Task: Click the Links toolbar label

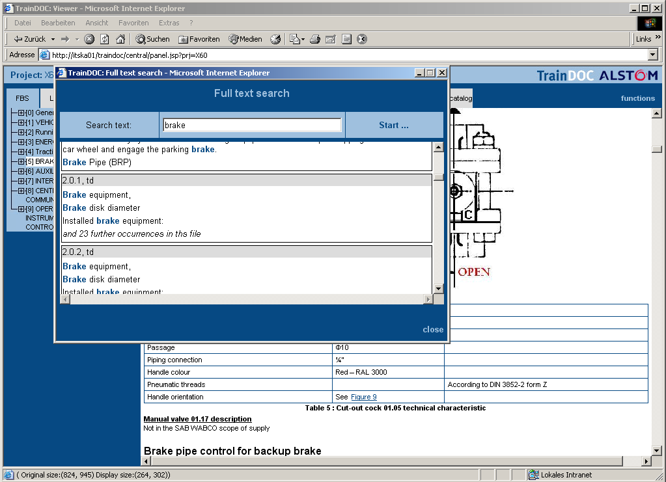Action: point(643,39)
